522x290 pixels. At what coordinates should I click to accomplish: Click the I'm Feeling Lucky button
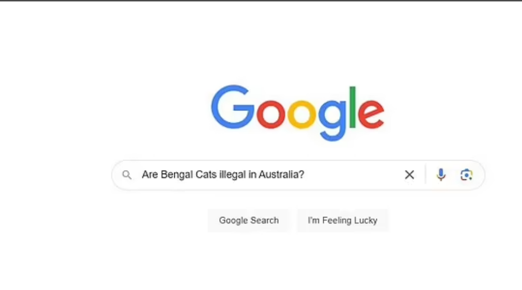[x=342, y=220]
